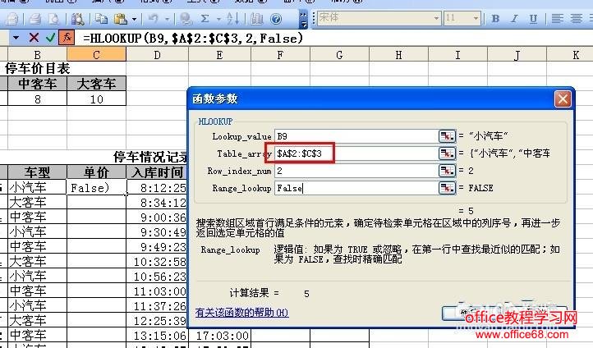Screen dimensions: 593x348
Task: Click in the Row_index_num input field
Action: pos(356,171)
